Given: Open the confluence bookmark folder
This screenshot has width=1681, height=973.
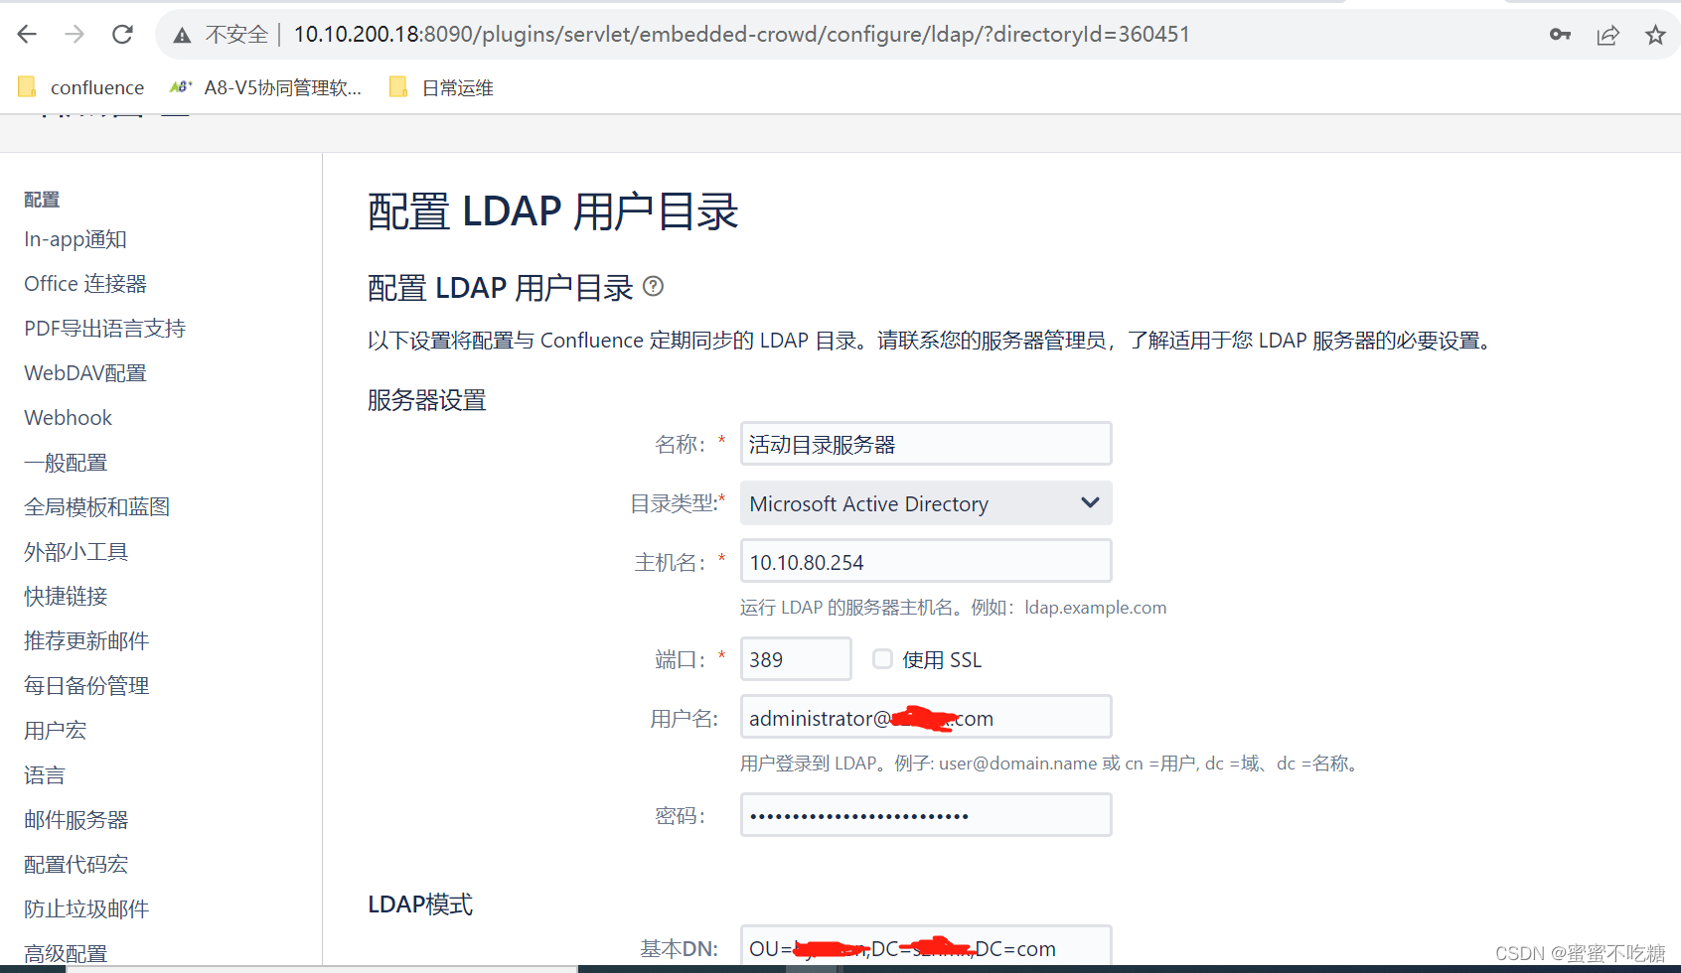Looking at the screenshot, I should pyautogui.click(x=81, y=87).
